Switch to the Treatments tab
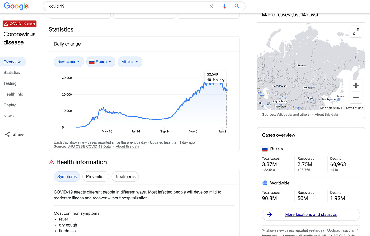Screen dimensions: 370x236 coord(125,177)
